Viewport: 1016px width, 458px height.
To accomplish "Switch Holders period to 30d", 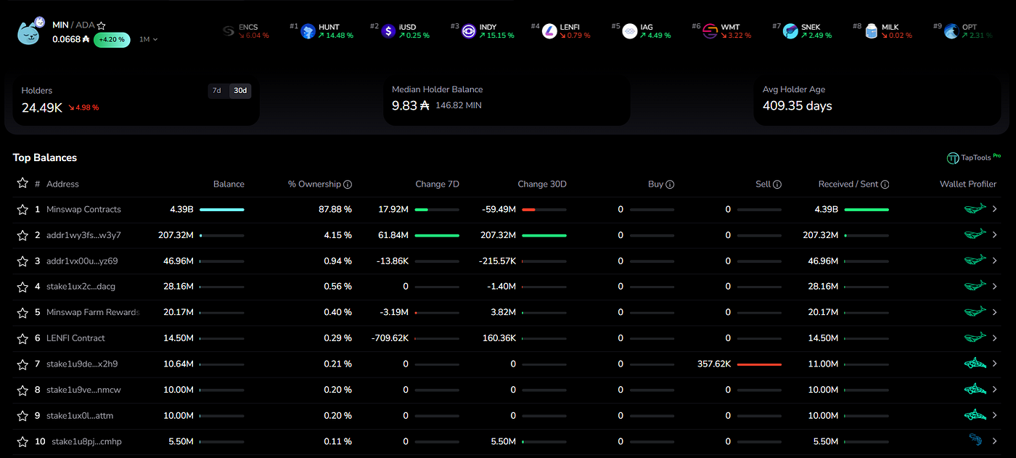I will (x=239, y=91).
